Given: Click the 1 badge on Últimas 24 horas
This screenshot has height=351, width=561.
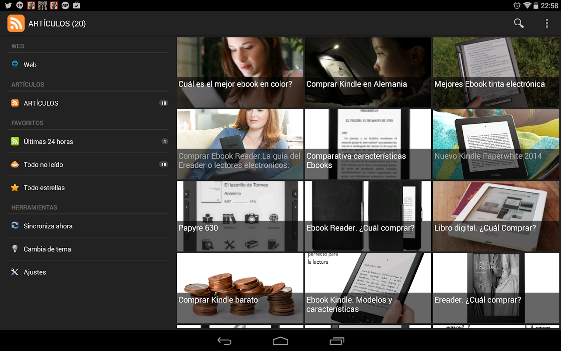Looking at the screenshot, I should tap(165, 141).
